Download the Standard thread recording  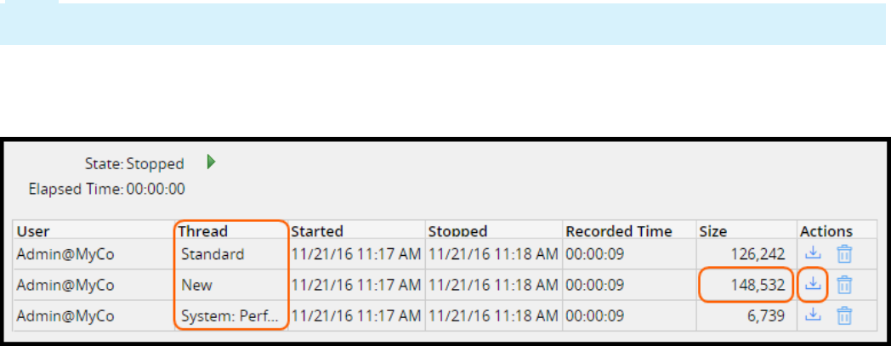coord(814,252)
